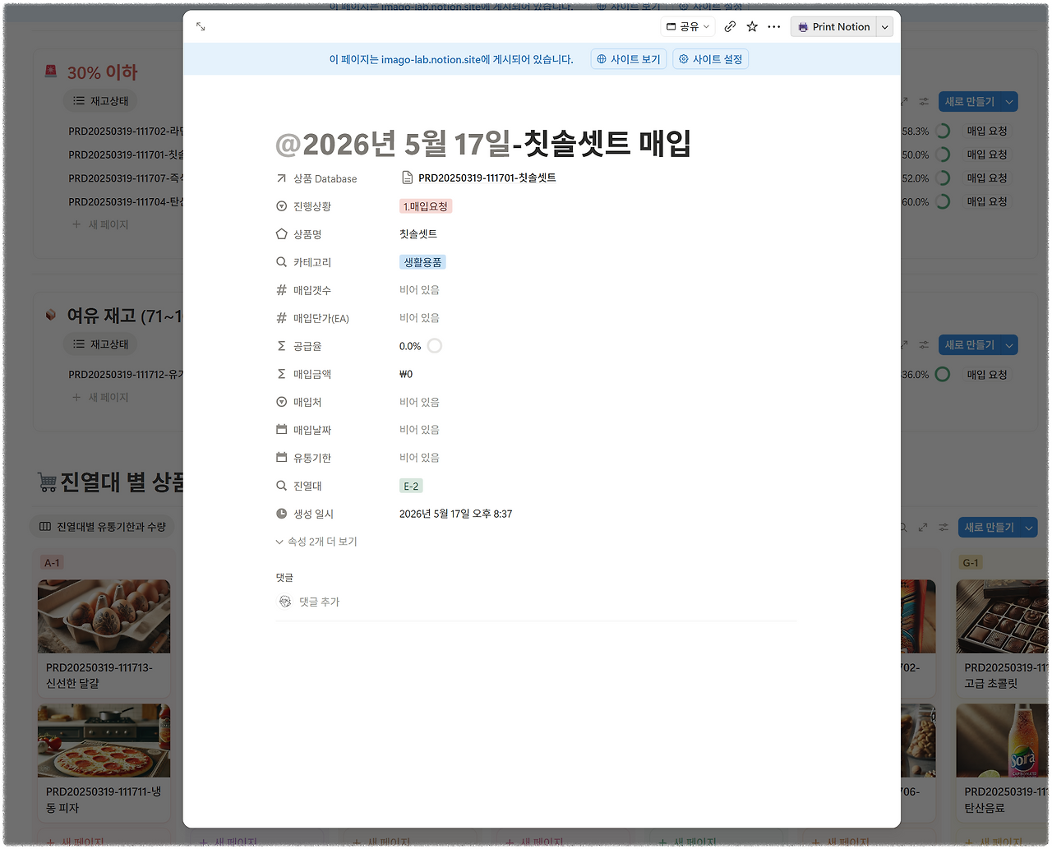Expand 속성 2개 더 보기
Screen dimensions: 1052x849
pyautogui.click(x=316, y=542)
